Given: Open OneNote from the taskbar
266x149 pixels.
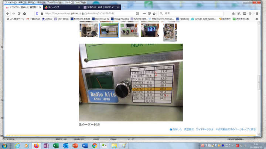Looking at the screenshot, I should (46, 146).
